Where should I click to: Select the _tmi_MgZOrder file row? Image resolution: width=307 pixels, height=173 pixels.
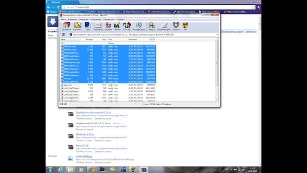[x=108, y=88]
